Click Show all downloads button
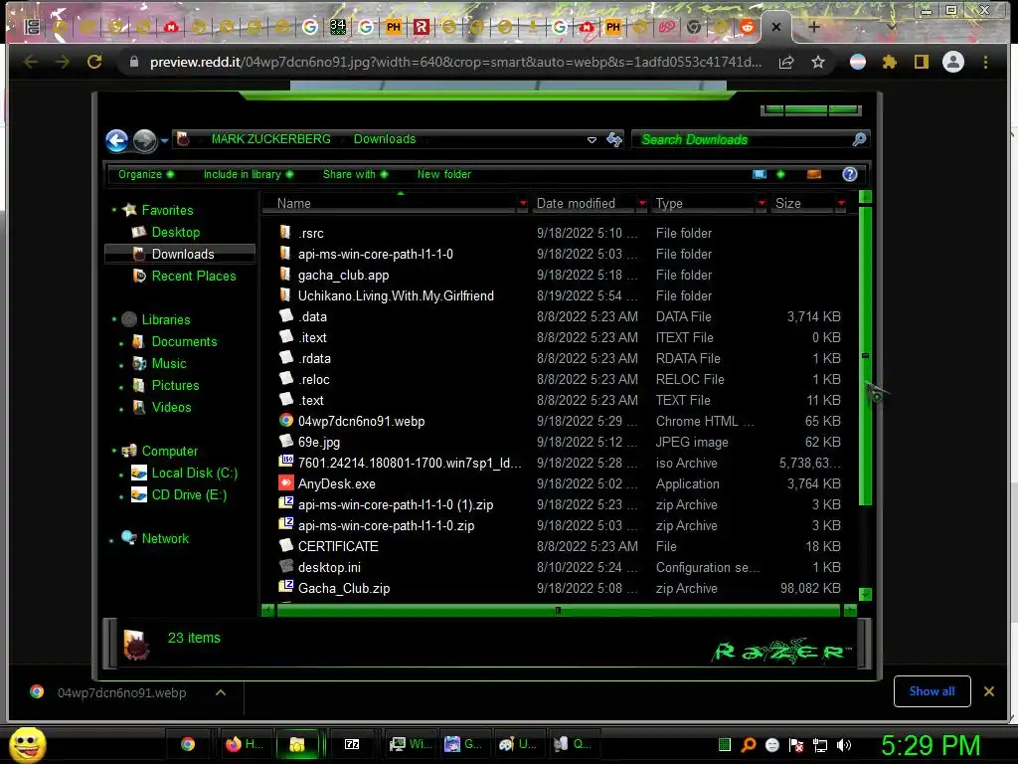The width and height of the screenshot is (1018, 764). pyautogui.click(x=932, y=691)
